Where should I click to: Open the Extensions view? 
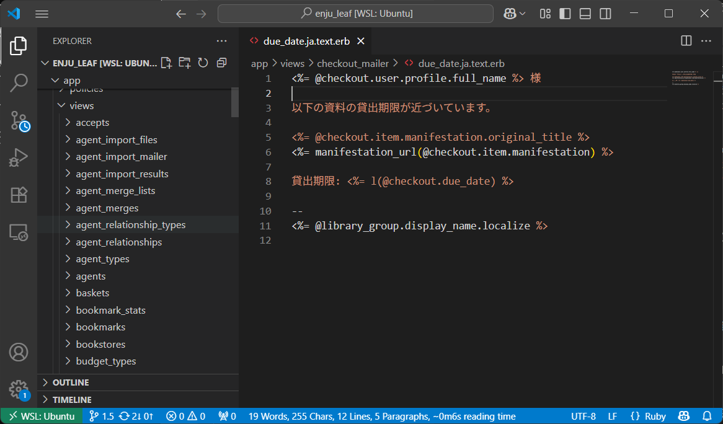(x=19, y=195)
